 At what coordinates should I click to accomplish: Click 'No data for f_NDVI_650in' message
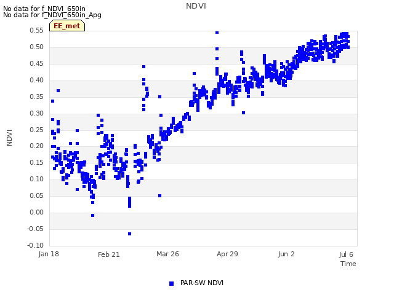(44, 9)
